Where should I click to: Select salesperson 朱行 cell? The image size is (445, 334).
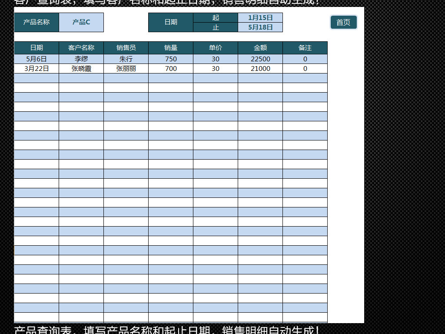(126, 59)
